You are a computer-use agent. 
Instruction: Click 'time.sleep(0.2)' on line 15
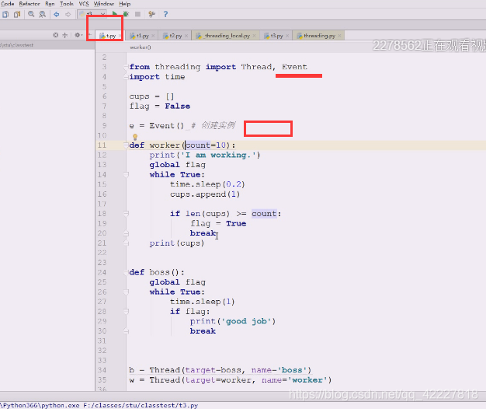[207, 184]
